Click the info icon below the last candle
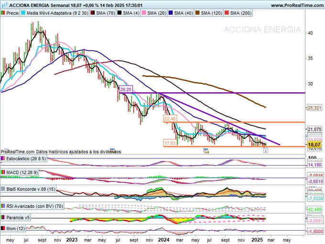Viewport: 325px width, 244px height. point(266,150)
